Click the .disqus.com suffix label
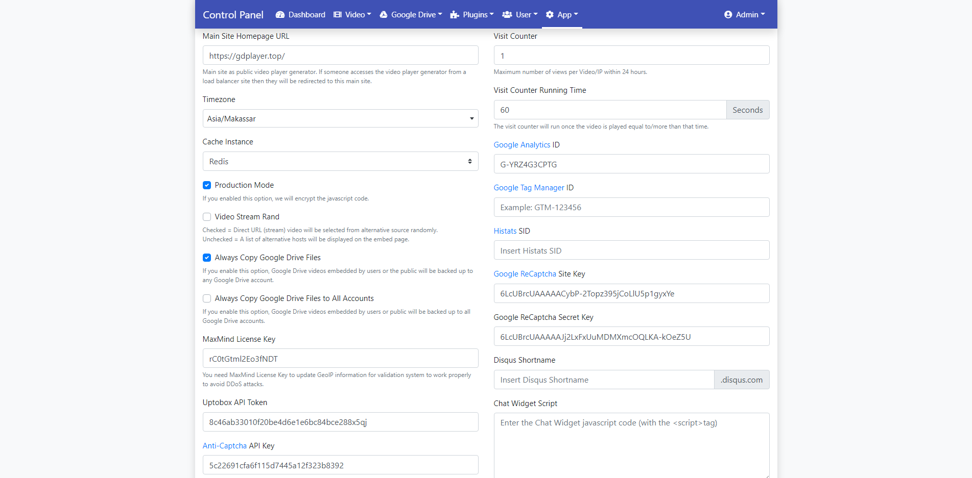 (x=742, y=380)
